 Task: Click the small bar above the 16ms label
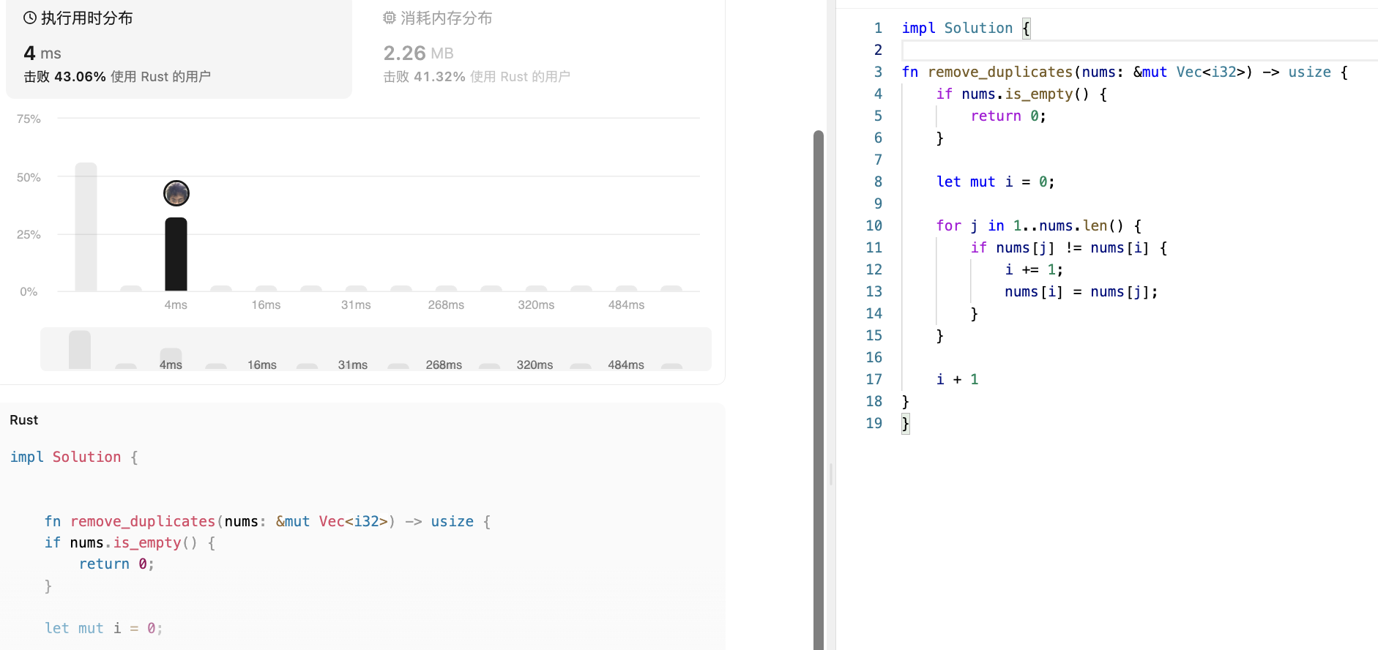(266, 288)
